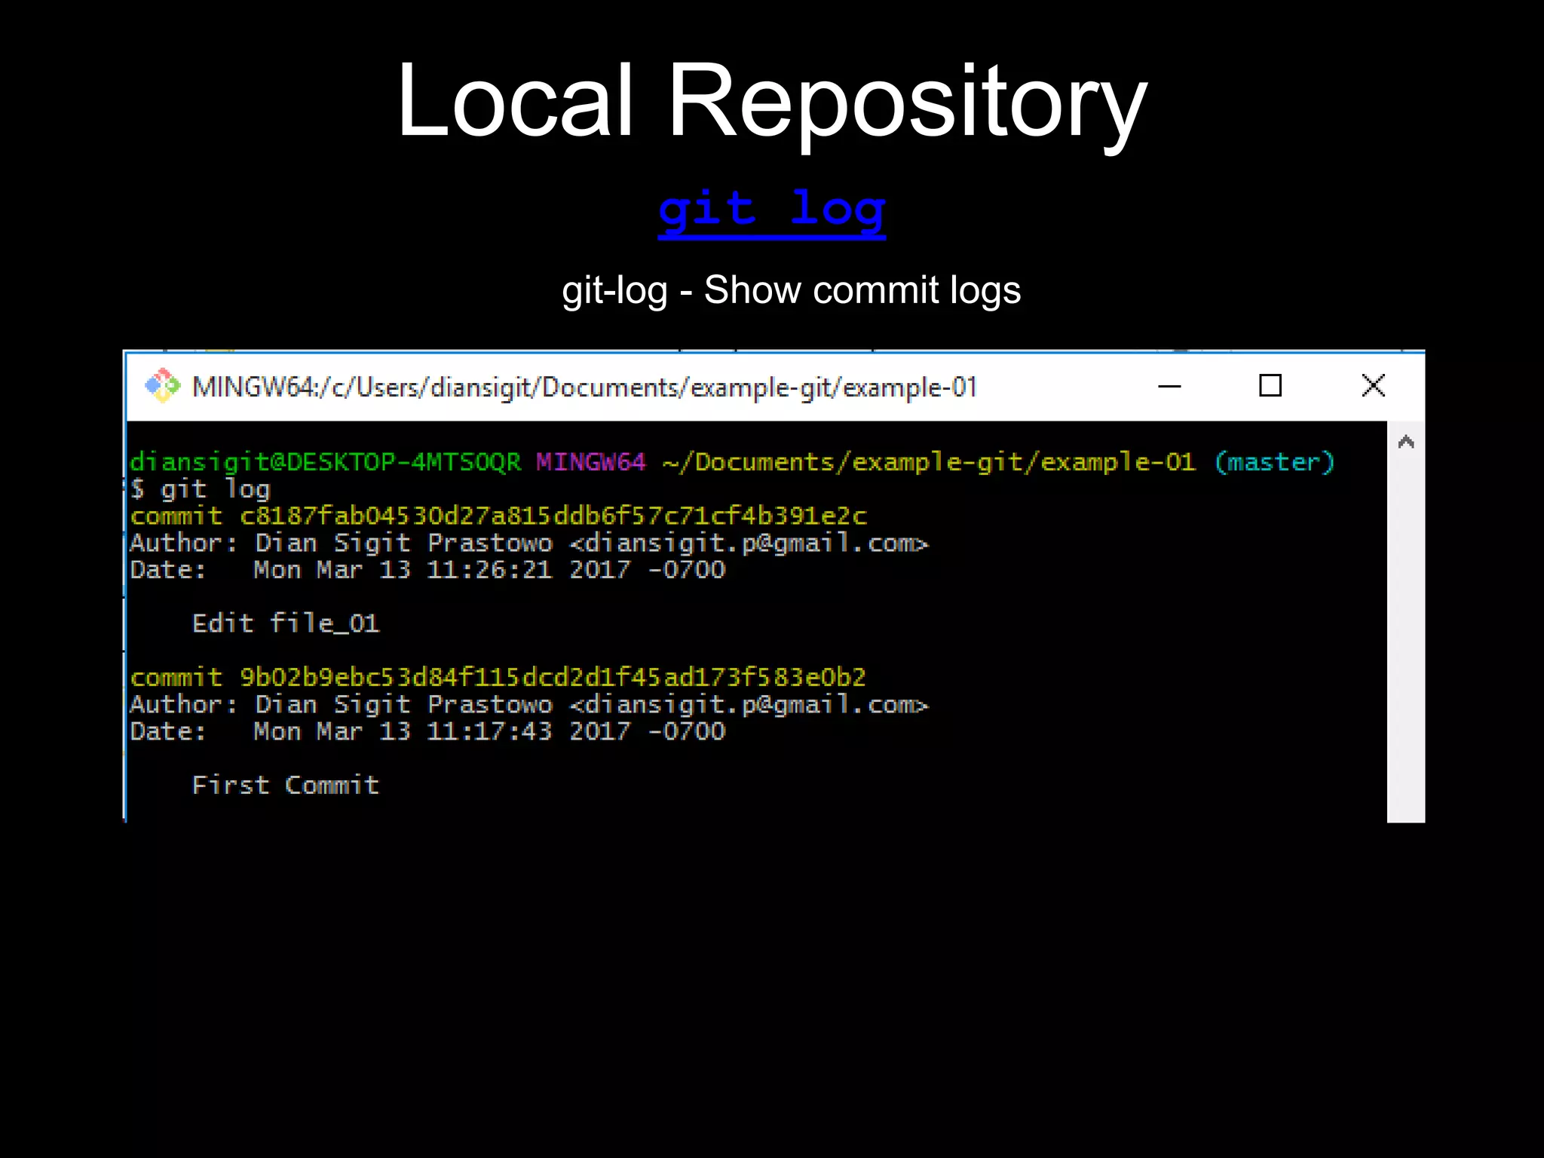
Task: Click the terminal vertical scrollbar track
Action: 1405,641
